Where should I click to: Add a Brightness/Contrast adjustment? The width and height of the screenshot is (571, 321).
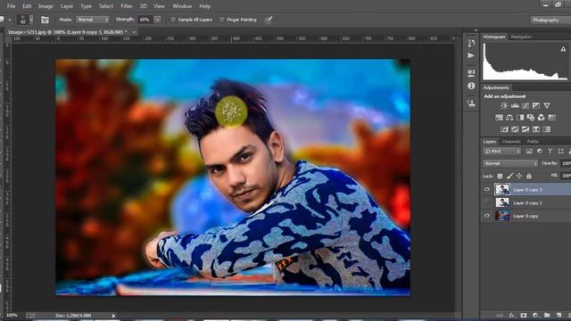tap(503, 105)
